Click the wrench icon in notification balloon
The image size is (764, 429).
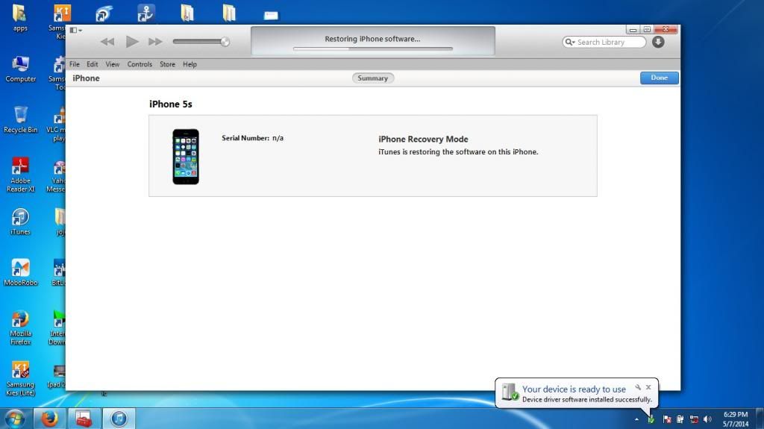tap(638, 387)
